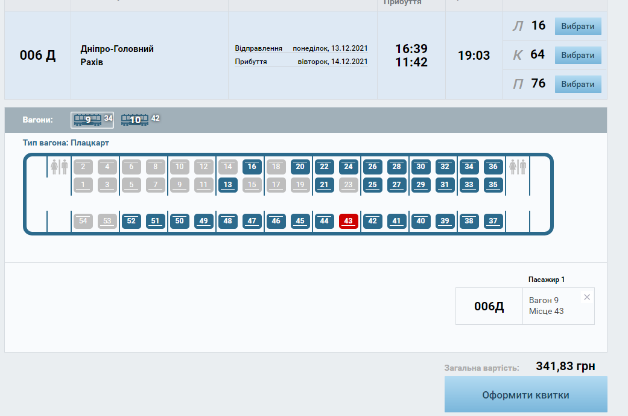The width and height of the screenshot is (628, 416).
Task: Select available seat 16
Action: click(x=252, y=167)
